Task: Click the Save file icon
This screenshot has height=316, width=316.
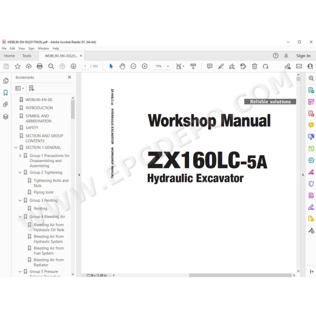Action: pyautogui.click(x=6, y=66)
